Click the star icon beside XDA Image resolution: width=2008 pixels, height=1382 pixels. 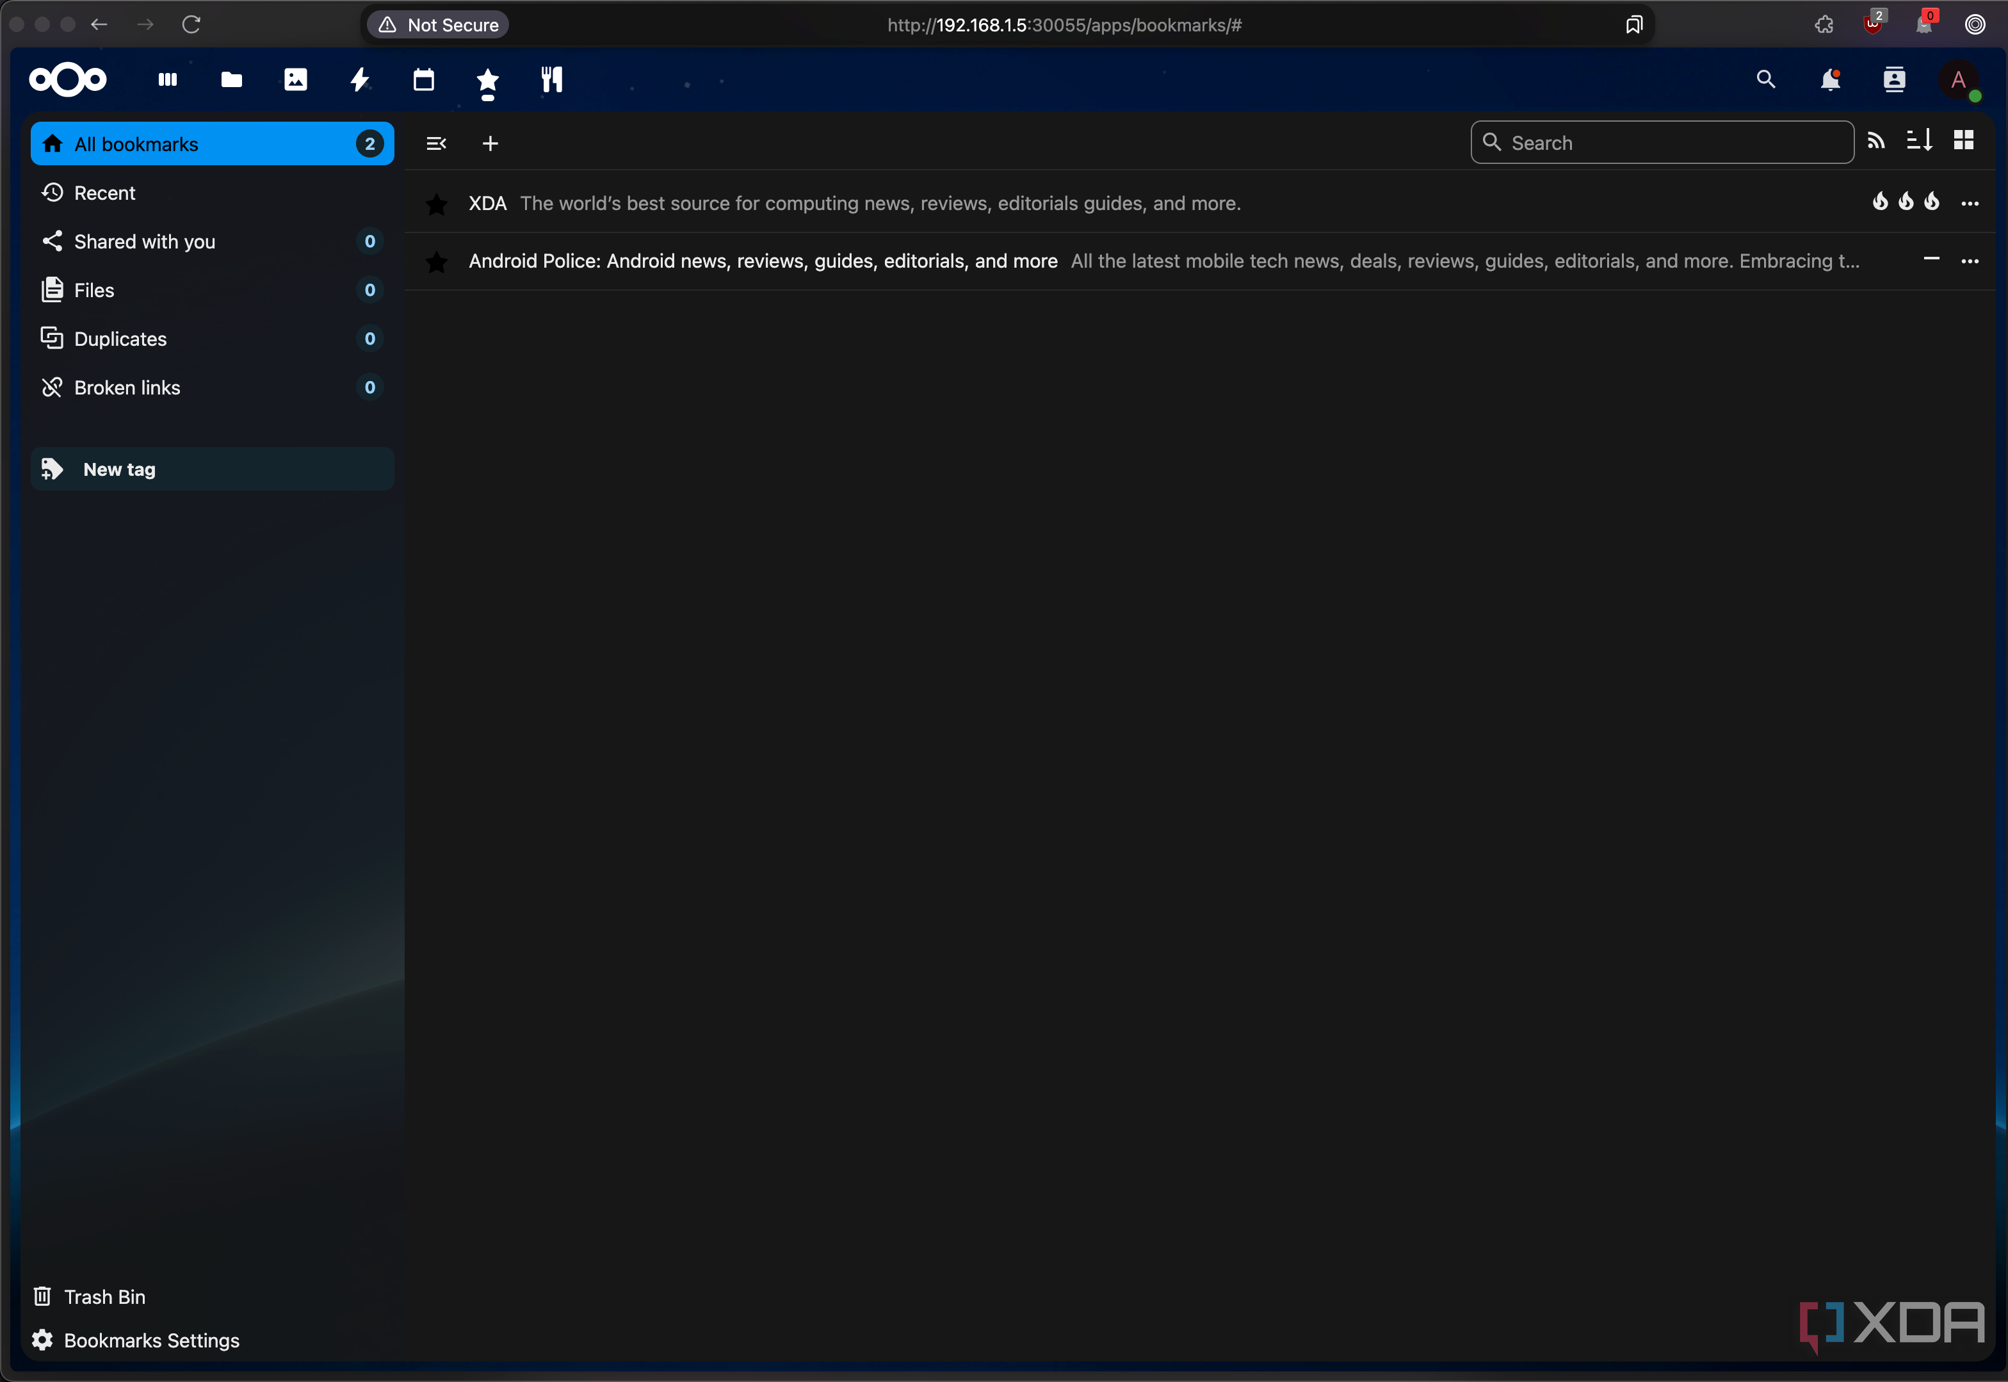[436, 204]
